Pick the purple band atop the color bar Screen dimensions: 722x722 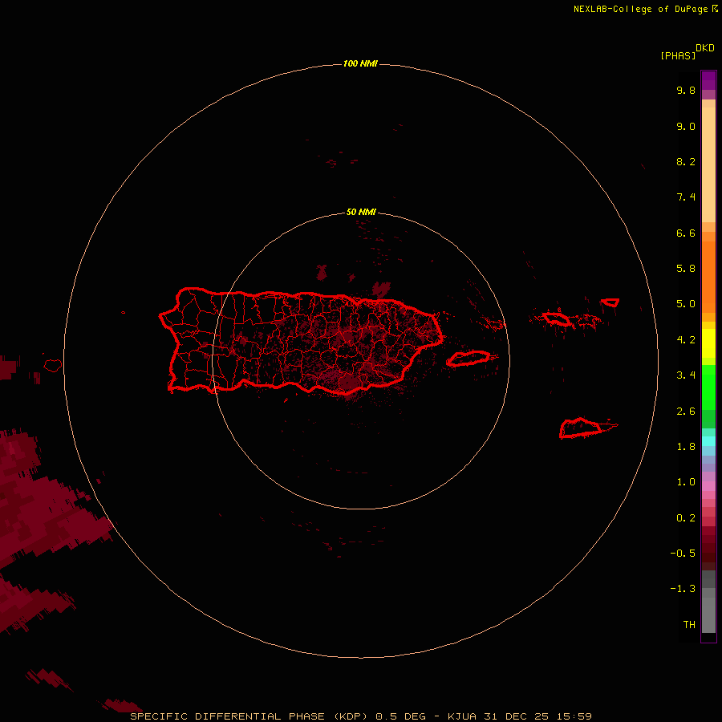(x=708, y=80)
